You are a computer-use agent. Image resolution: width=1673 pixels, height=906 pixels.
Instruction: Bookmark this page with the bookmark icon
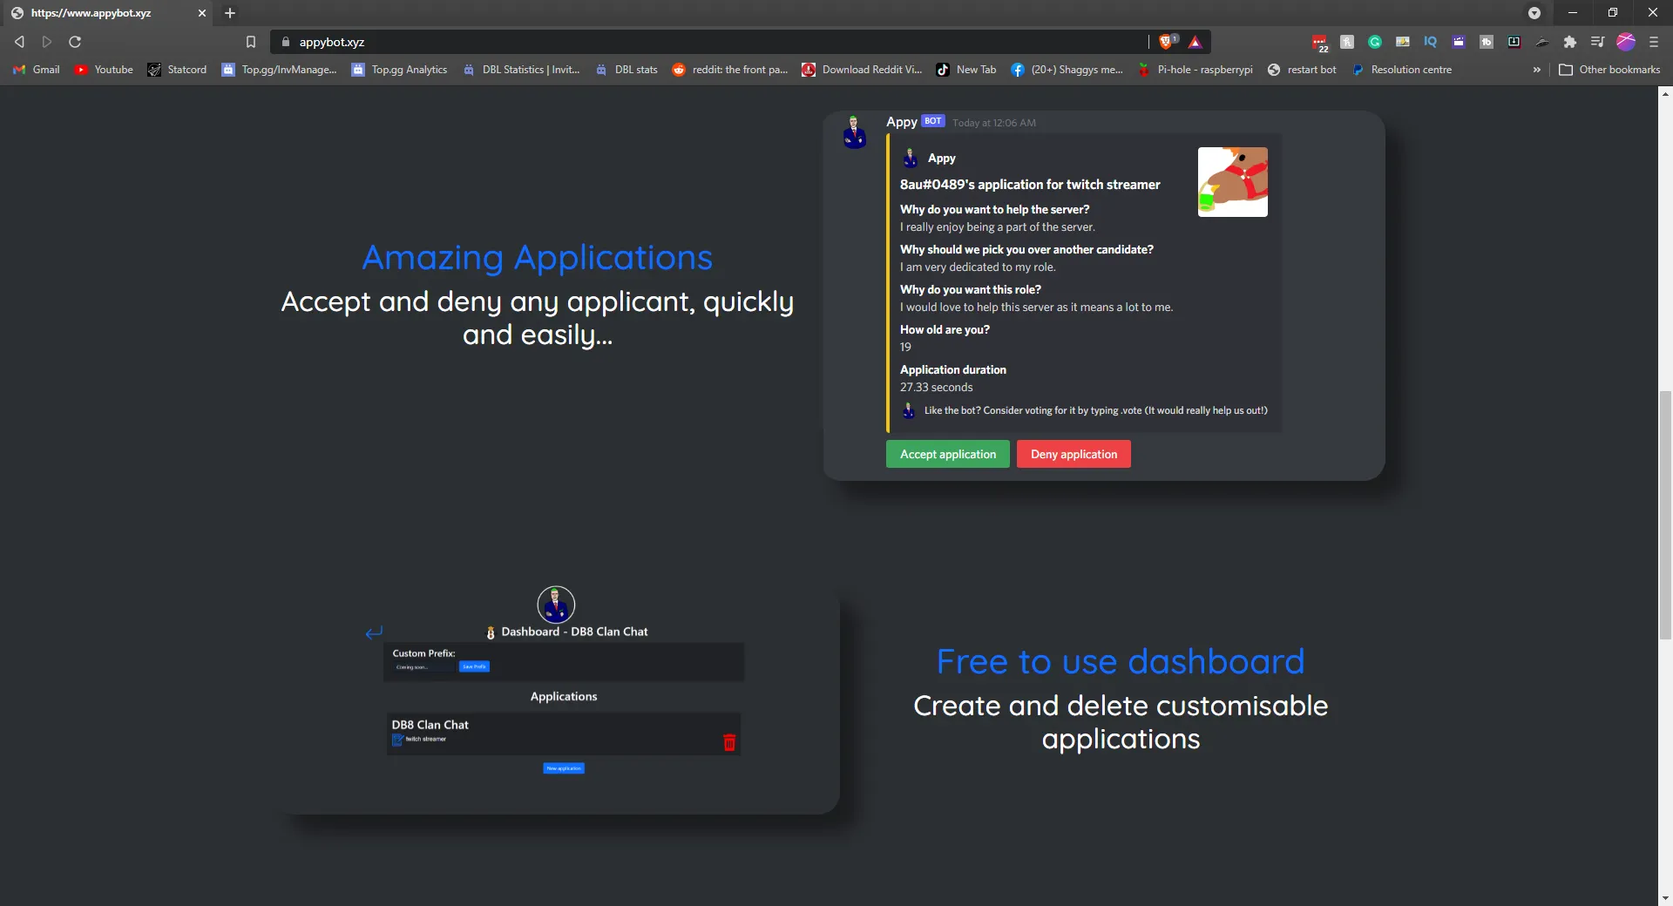(x=251, y=42)
